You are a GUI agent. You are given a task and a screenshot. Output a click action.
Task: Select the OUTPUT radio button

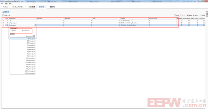click(23, 30)
